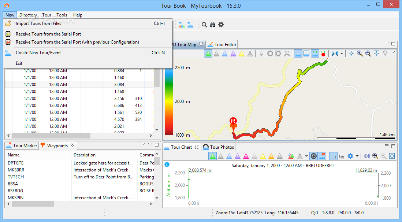Toggle the time (h) x-axis button in Tour Chart
The image size is (402, 222).
333,156
